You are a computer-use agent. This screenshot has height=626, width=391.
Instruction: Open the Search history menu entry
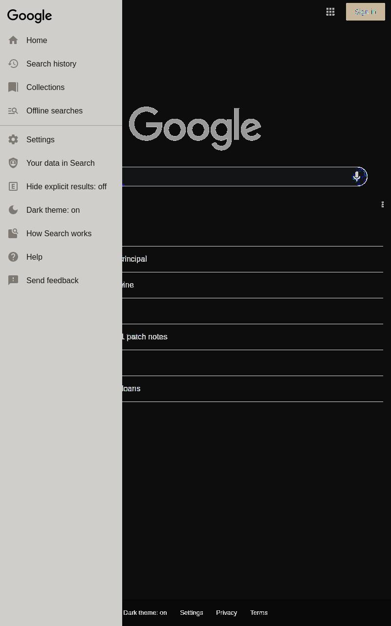61,64
